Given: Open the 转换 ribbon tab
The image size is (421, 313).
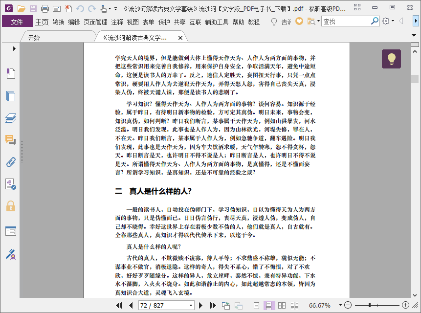Looking at the screenshot, I should pos(58,22).
